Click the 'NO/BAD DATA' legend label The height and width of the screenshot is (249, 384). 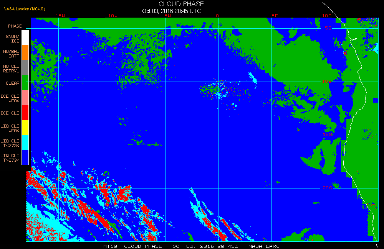tap(11, 54)
